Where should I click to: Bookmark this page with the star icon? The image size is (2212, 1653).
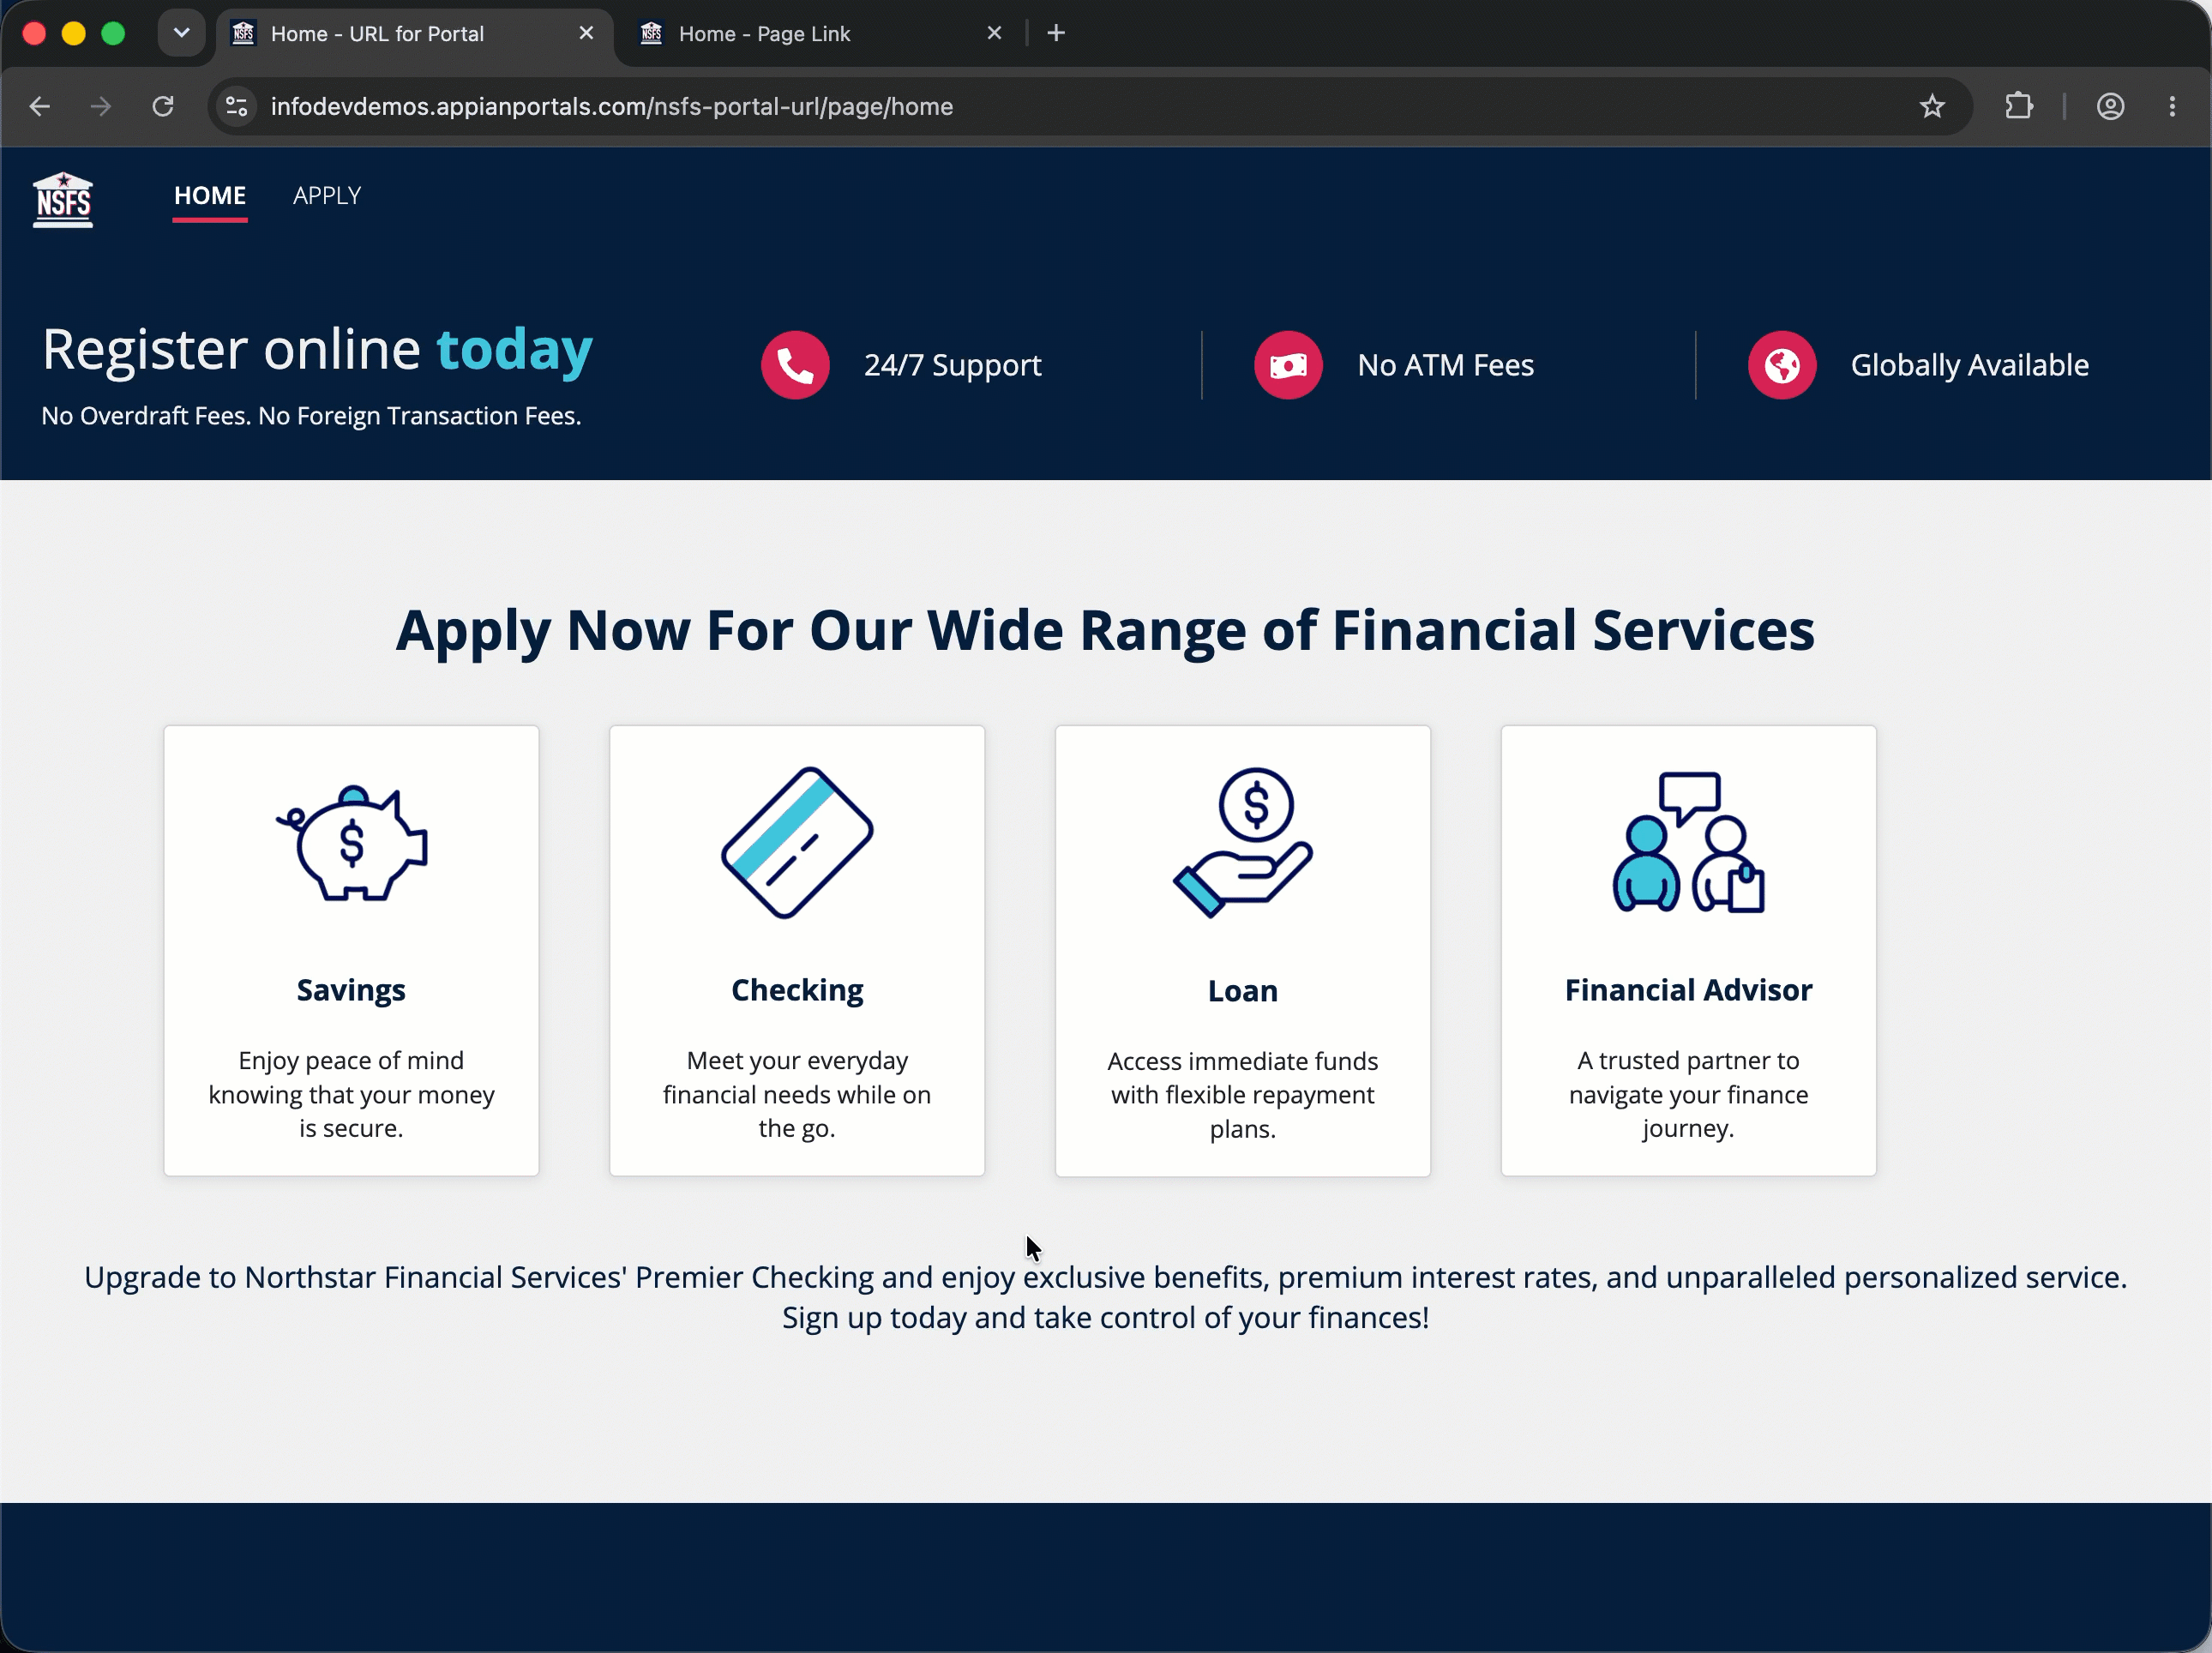(x=1932, y=106)
